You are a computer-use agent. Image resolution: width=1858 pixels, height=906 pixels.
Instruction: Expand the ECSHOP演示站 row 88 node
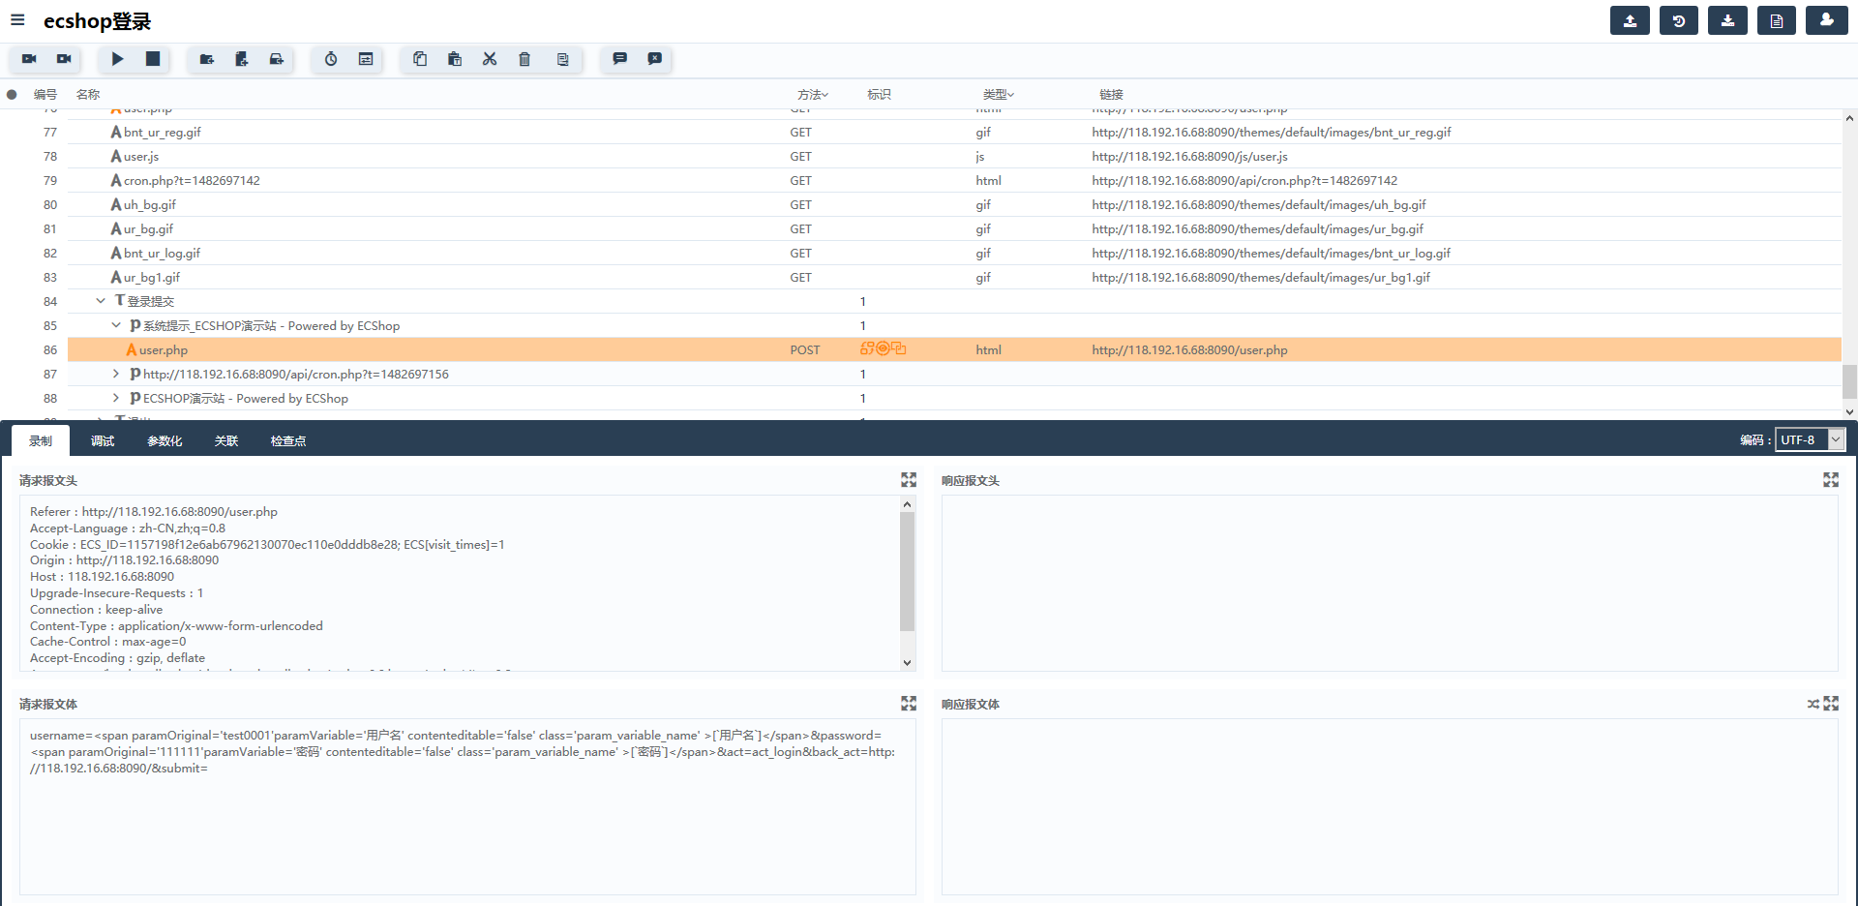pos(116,398)
